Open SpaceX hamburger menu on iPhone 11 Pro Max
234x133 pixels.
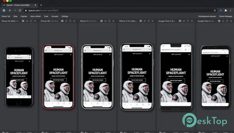[x=150, y=54]
